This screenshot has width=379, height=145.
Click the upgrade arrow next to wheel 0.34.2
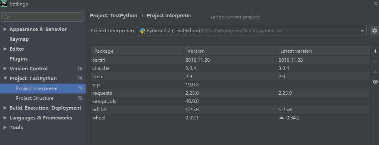point(281,118)
